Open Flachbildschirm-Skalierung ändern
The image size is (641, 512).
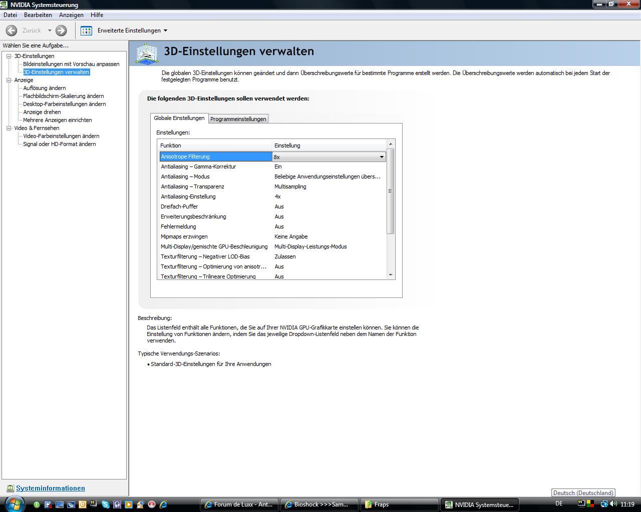point(64,96)
